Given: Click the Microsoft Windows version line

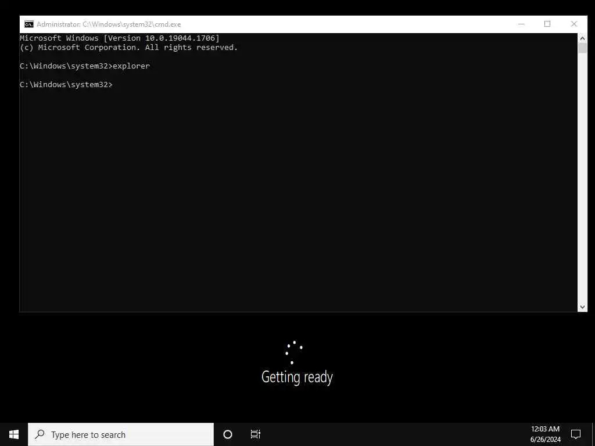Looking at the screenshot, I should coord(120,38).
